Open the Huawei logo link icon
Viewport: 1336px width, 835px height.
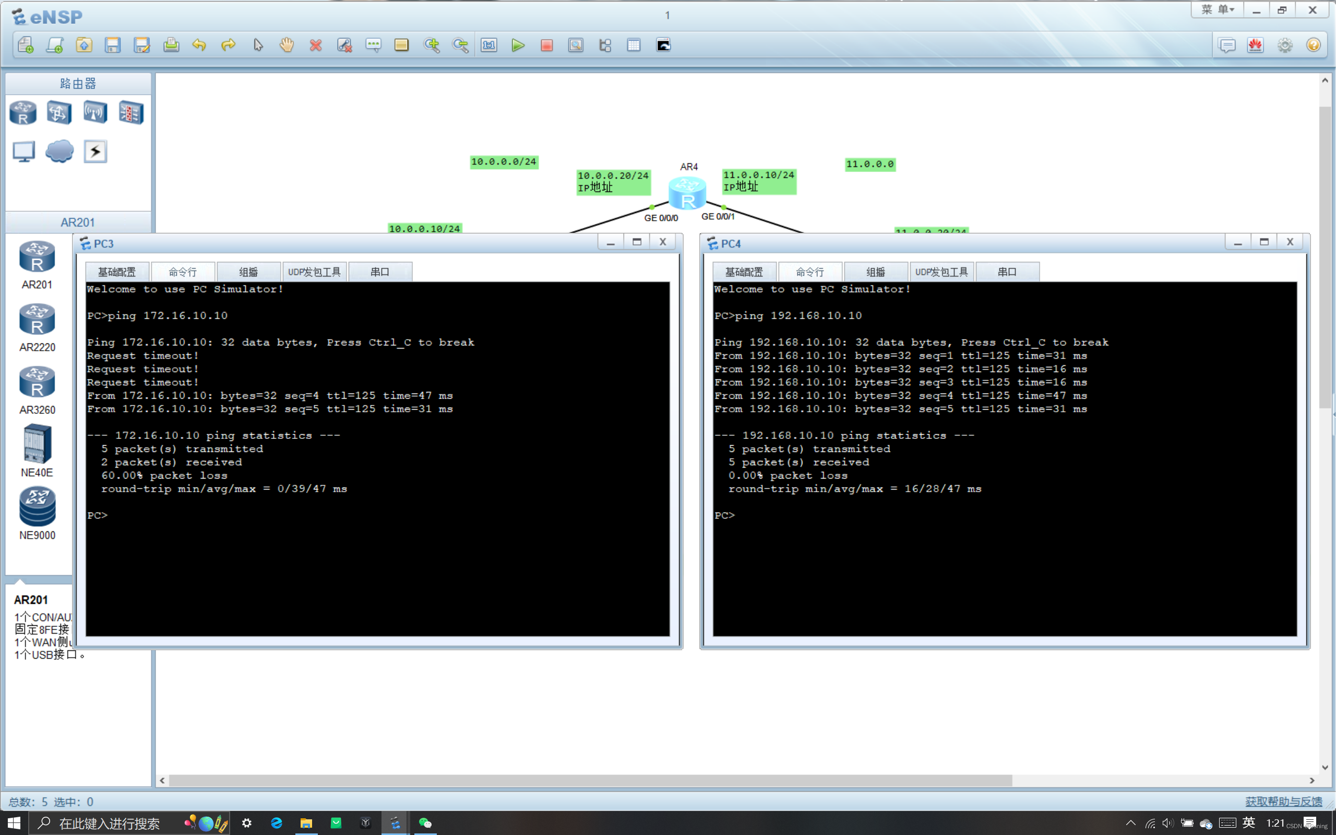tap(1256, 45)
